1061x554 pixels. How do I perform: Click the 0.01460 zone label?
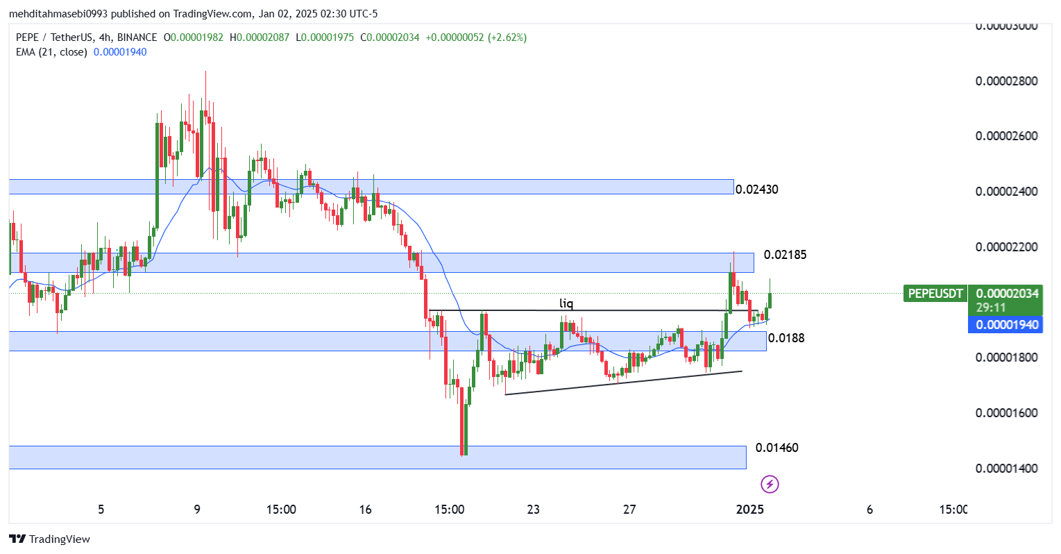[x=776, y=448]
